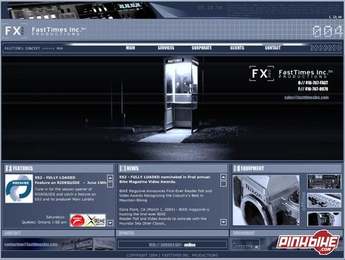
Task: Select the bottom equipment thumbnail
Action: tap(324, 219)
